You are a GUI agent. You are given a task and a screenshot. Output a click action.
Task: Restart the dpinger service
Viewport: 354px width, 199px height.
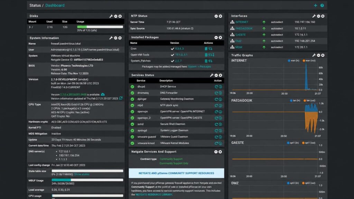[x=216, y=99]
